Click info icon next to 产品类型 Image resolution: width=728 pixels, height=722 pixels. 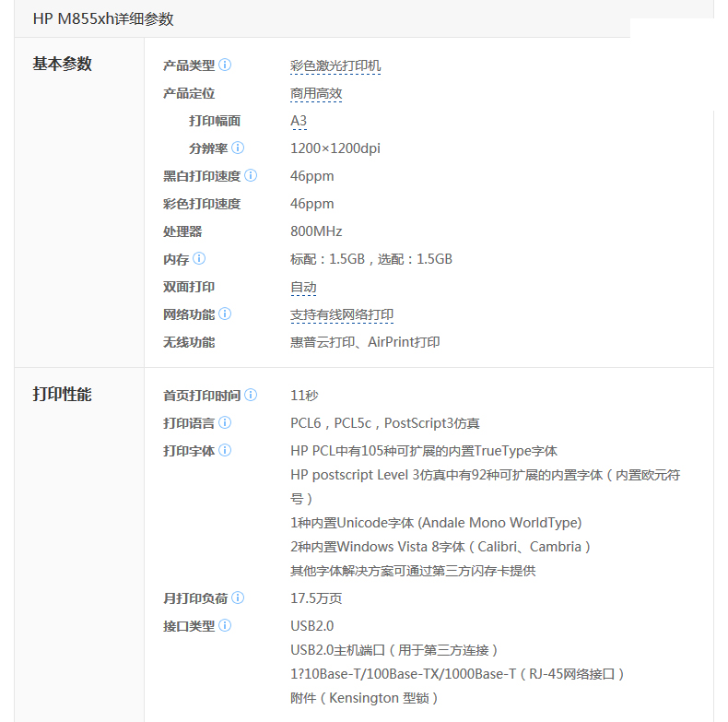coord(225,65)
